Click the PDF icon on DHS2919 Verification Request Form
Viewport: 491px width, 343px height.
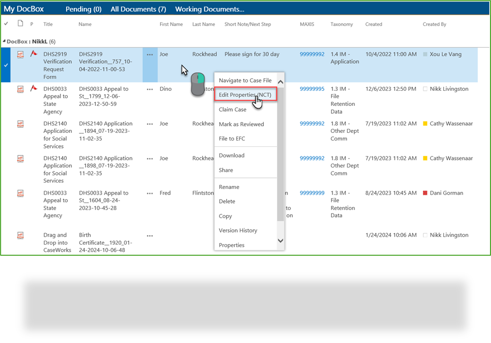point(20,54)
